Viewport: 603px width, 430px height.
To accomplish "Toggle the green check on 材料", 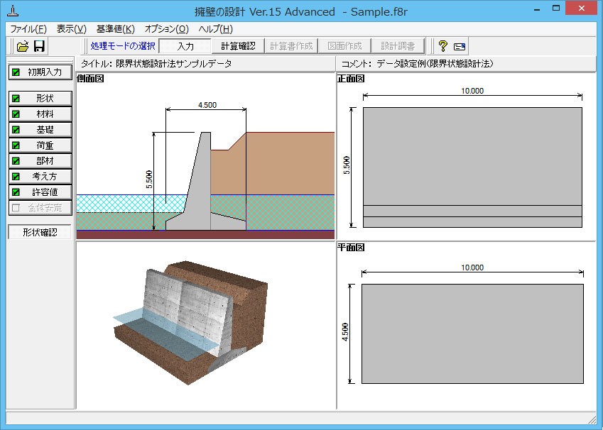I will (16, 114).
